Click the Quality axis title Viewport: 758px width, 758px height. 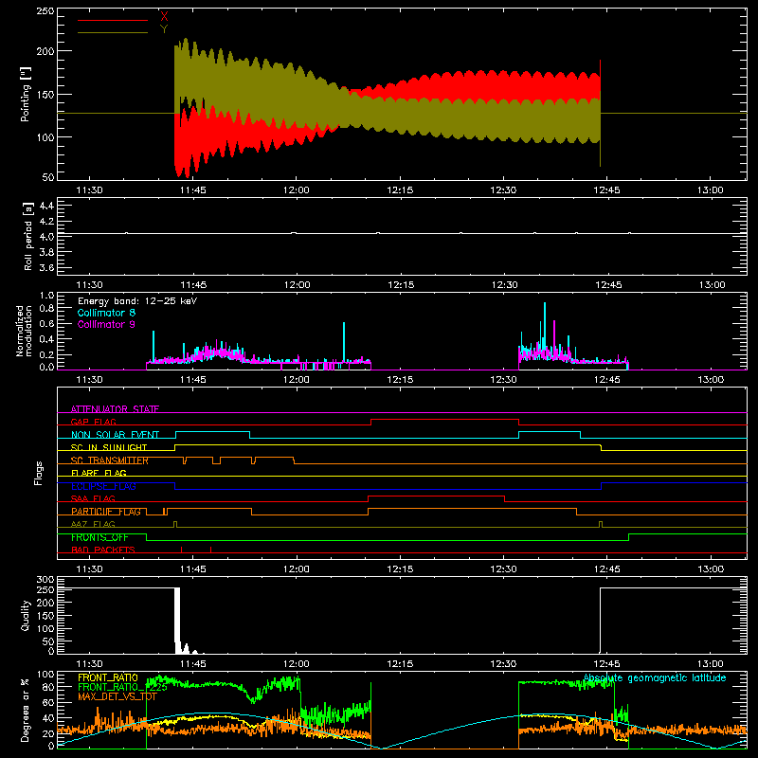pos(26,615)
